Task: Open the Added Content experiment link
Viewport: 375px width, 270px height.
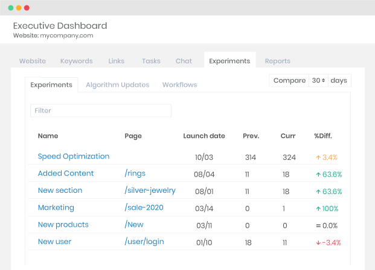Action: coord(66,174)
